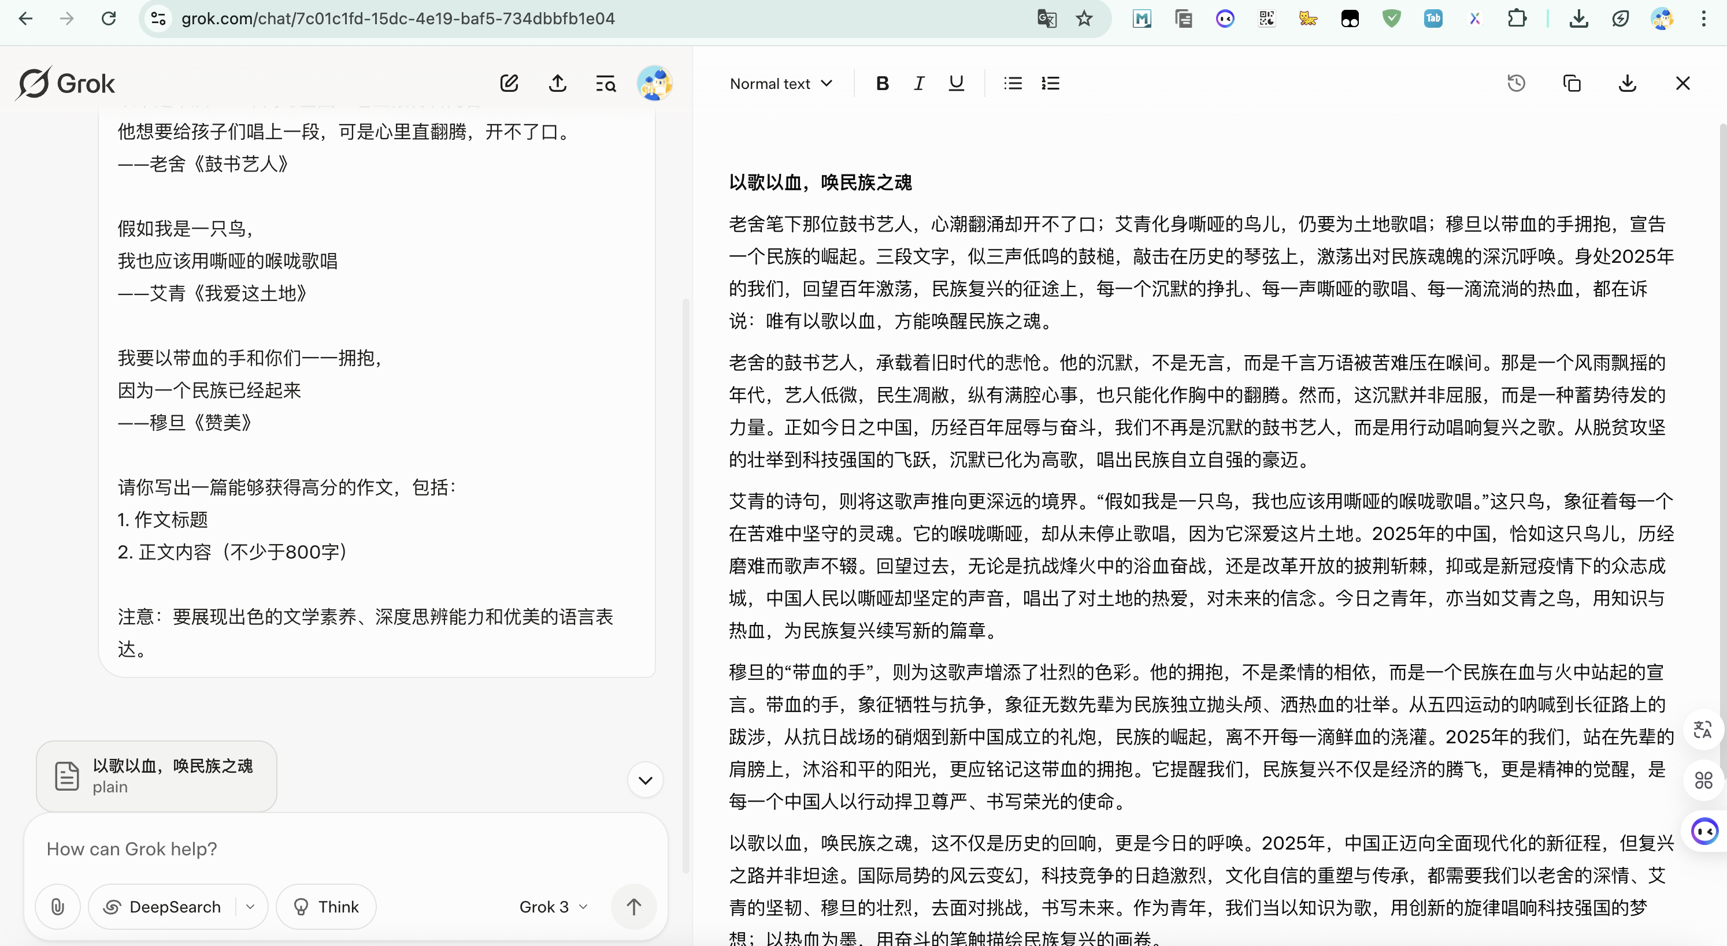This screenshot has height=946, width=1727.
Task: Open the 以歌以血 plain document card
Action: click(x=156, y=776)
